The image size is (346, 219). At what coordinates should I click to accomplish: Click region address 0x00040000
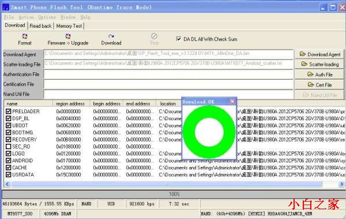[69, 118]
